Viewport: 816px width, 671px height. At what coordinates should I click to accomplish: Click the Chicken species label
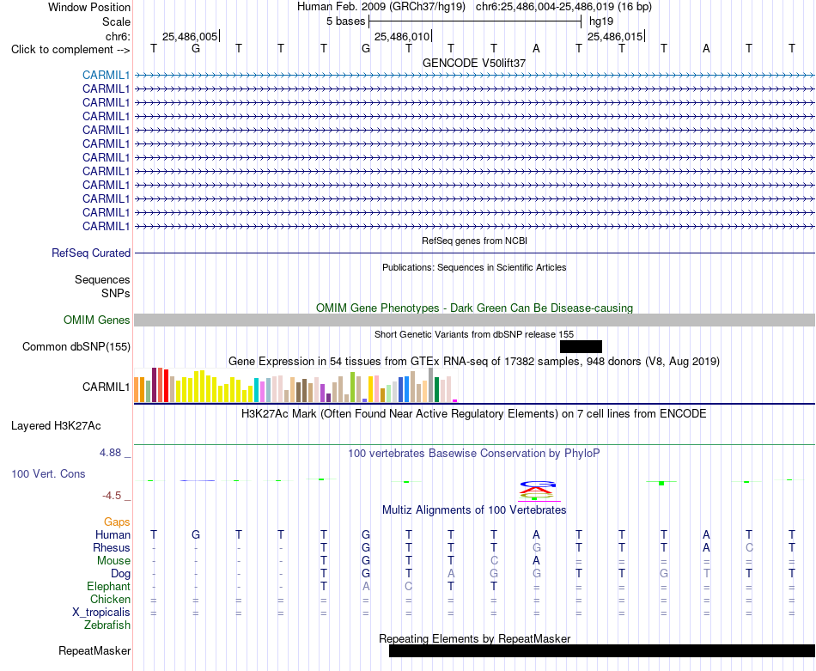(110, 599)
